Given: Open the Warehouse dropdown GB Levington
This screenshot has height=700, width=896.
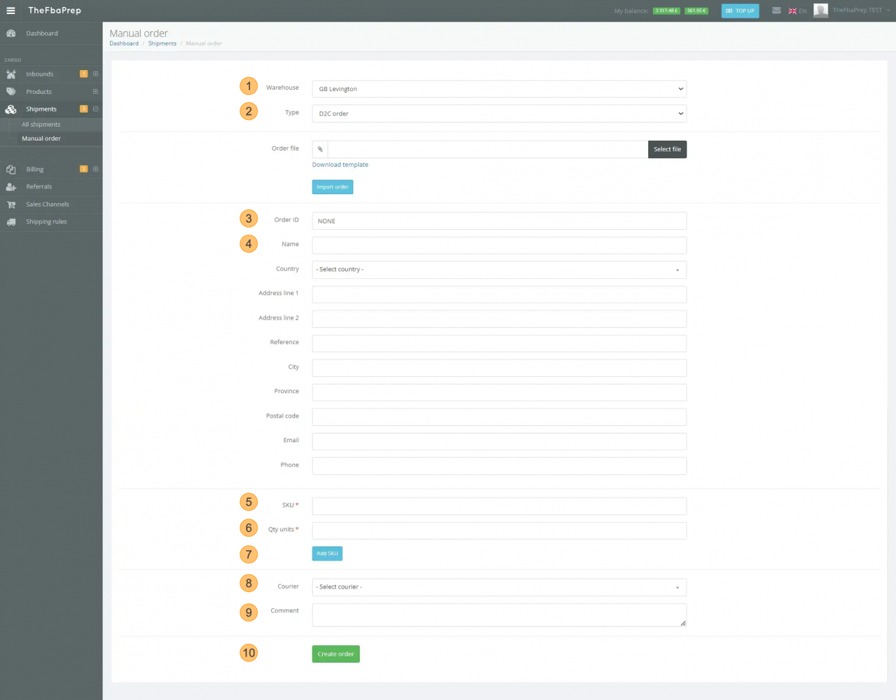Looking at the screenshot, I should pyautogui.click(x=499, y=89).
